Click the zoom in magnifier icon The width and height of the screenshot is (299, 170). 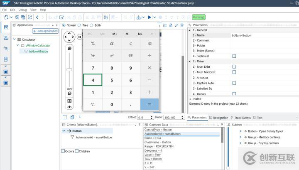pyautogui.click(x=69, y=49)
